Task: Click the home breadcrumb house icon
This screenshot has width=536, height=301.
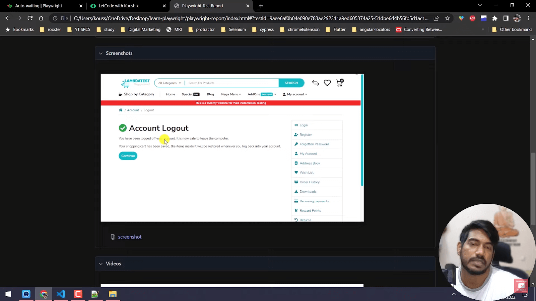Action: click(120, 110)
